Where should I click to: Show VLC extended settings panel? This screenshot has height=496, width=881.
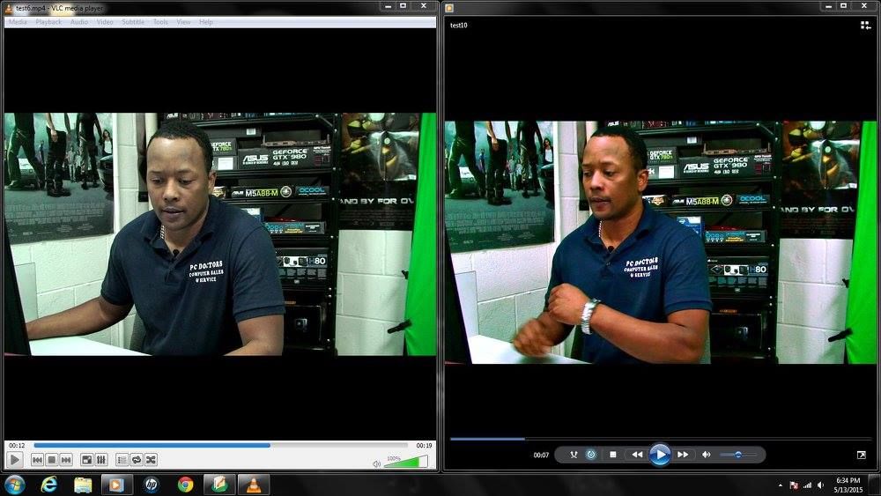point(101,460)
